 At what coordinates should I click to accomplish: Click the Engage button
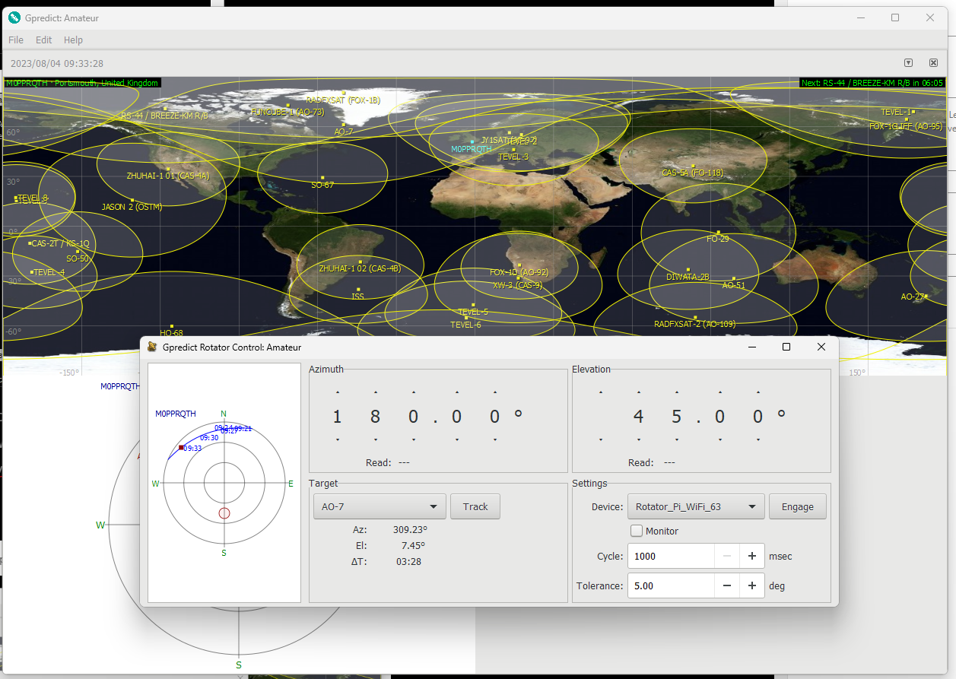[797, 506]
